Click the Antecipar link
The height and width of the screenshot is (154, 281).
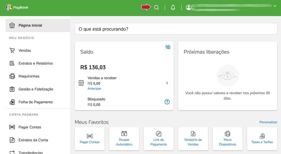tap(94, 89)
